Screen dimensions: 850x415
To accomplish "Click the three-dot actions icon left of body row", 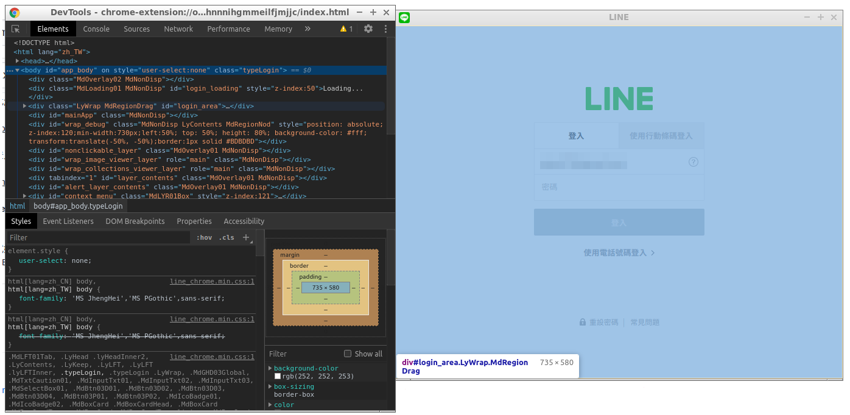I will pyautogui.click(x=9, y=71).
